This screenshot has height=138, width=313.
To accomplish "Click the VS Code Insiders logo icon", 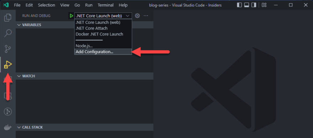I will pos(6,5).
